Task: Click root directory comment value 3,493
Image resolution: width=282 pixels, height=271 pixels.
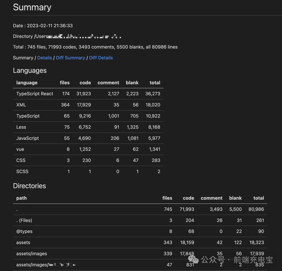Action: 216,209
